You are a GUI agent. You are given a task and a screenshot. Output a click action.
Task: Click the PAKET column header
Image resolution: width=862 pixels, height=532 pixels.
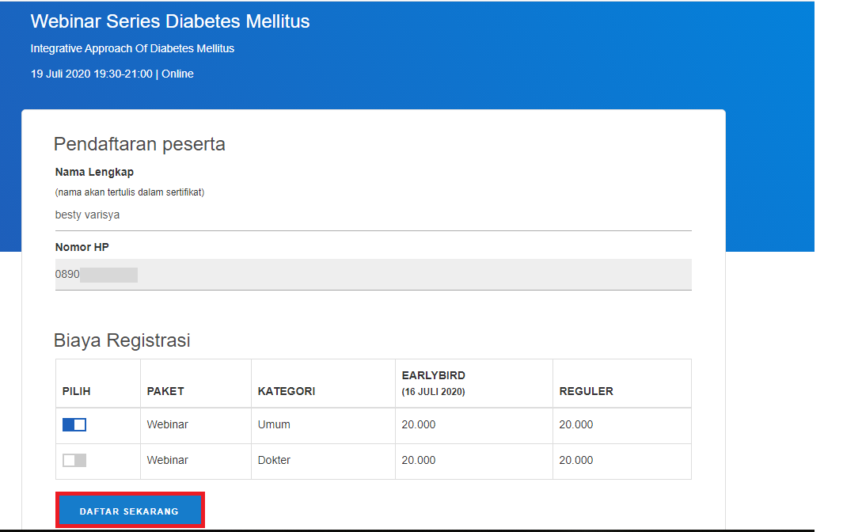click(x=165, y=391)
